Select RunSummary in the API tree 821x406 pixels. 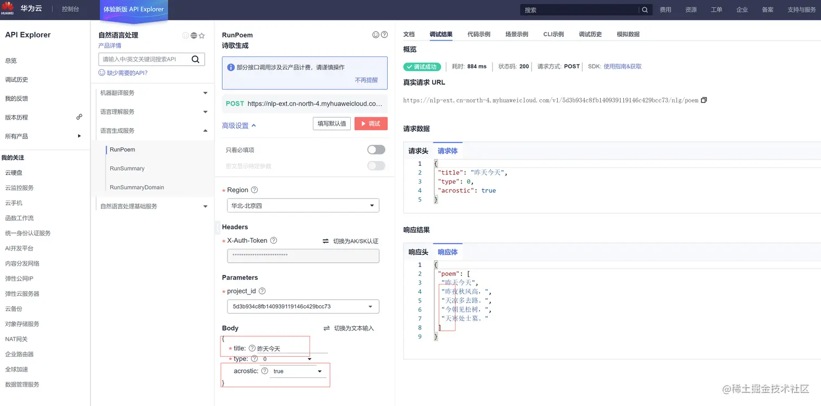pos(127,169)
